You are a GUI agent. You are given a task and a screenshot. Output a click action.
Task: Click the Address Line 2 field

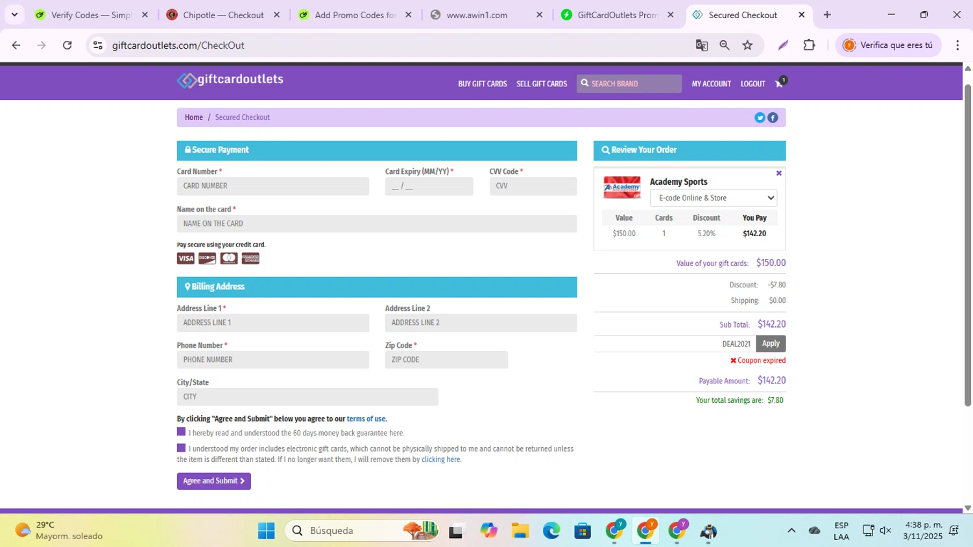[x=481, y=323]
